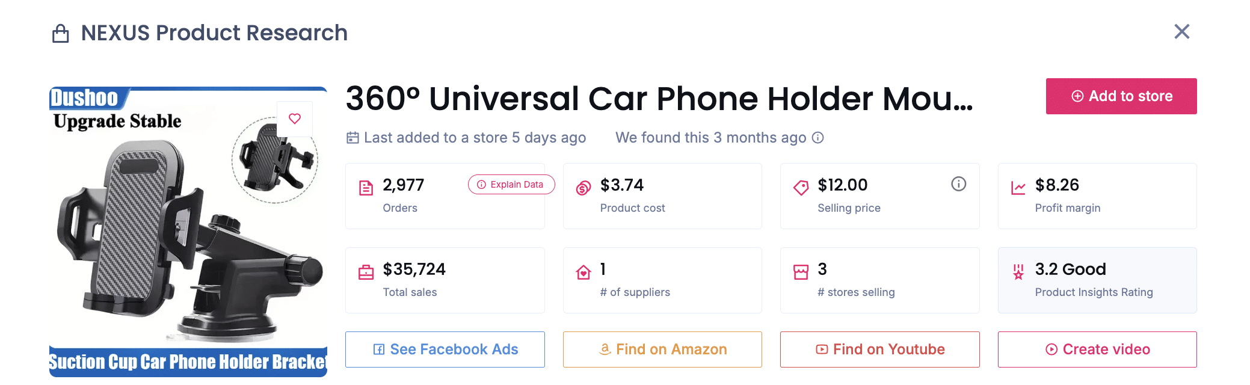Screen dimensions: 1250x385
Task: Click Find on Youtube button
Action: (x=879, y=350)
